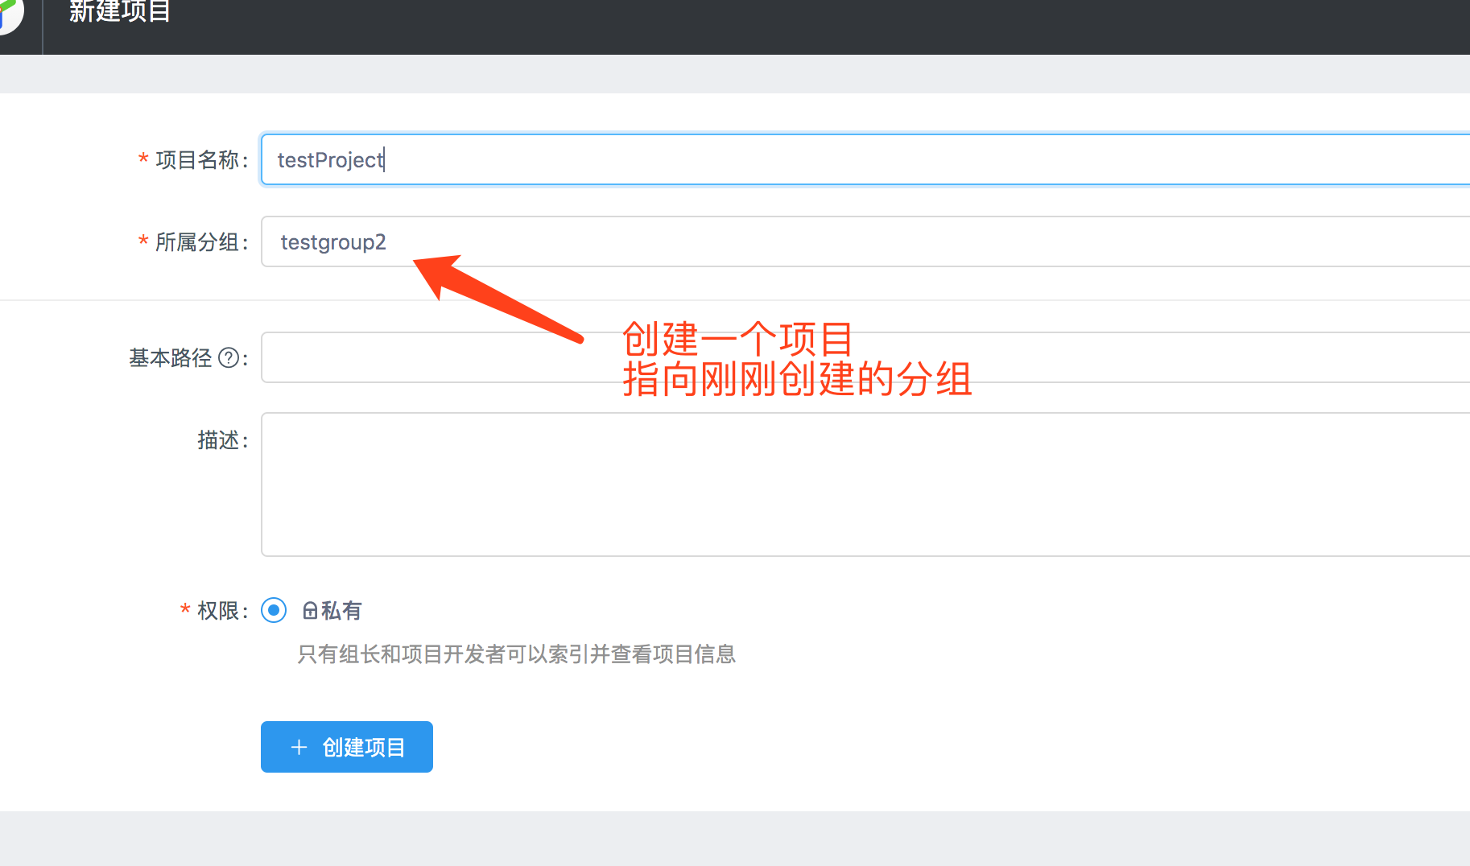
Task: Click the 项目名称 label
Action: (197, 160)
